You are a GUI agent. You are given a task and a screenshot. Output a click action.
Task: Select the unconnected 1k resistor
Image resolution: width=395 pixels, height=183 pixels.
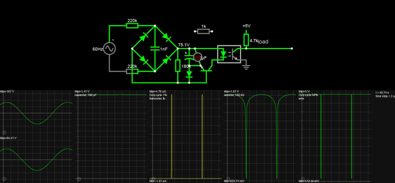click(x=203, y=31)
